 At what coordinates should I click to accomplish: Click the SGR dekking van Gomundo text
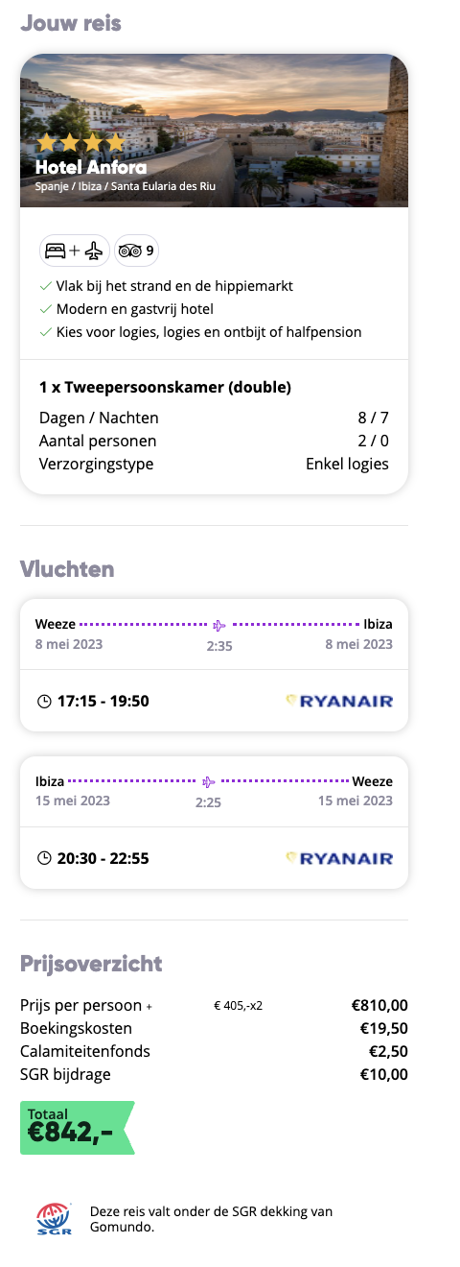point(211,1219)
